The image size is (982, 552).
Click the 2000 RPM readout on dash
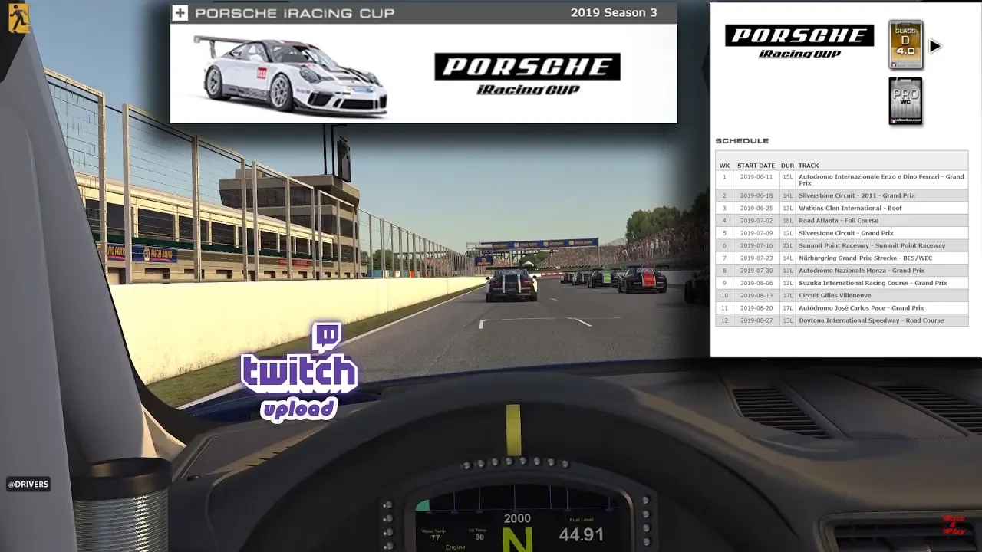[x=517, y=518]
